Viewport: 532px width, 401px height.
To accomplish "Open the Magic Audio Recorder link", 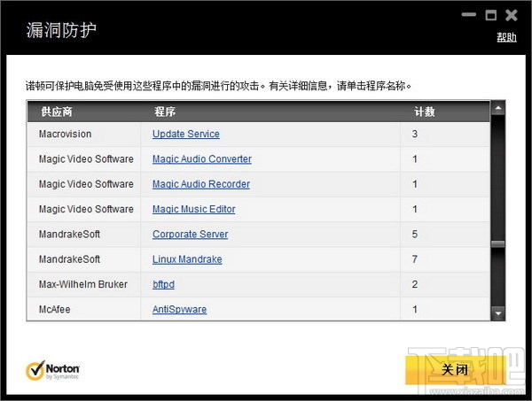I will [201, 184].
